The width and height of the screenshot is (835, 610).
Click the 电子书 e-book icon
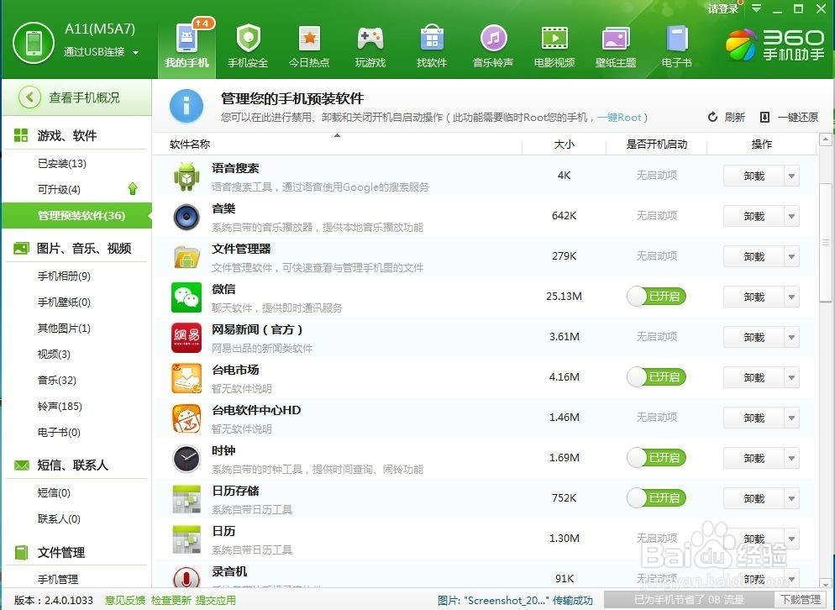tap(676, 39)
